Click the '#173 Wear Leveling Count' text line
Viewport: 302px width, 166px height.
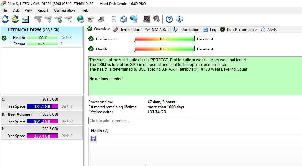[x=168, y=69]
